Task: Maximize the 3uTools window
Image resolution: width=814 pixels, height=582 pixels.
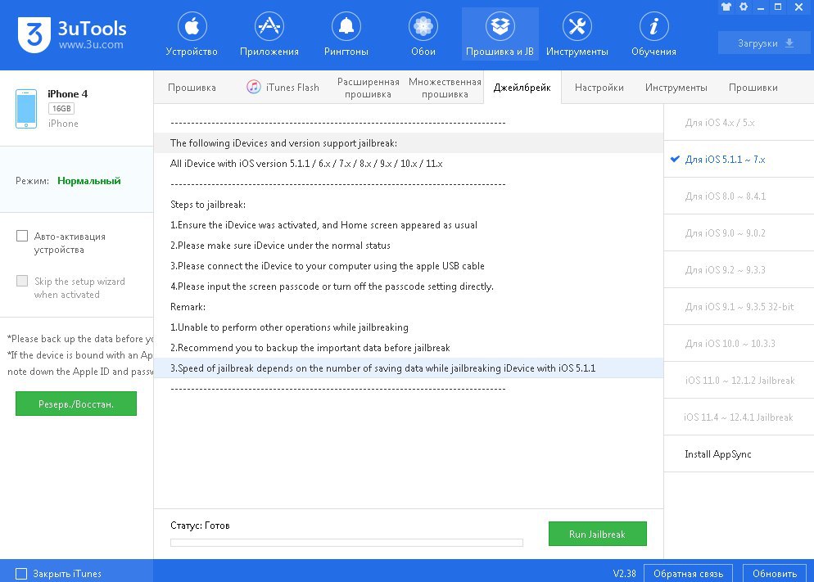Action: point(778,7)
